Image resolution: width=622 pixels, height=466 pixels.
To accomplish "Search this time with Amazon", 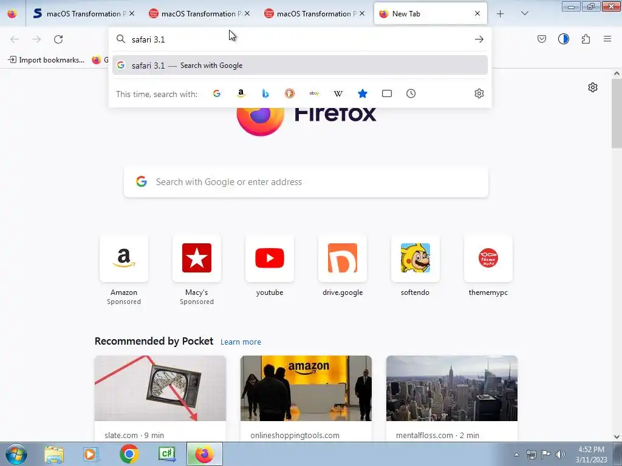I will [x=241, y=93].
